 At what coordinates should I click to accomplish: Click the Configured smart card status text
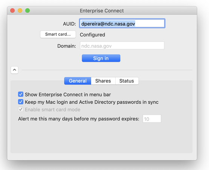(92, 35)
